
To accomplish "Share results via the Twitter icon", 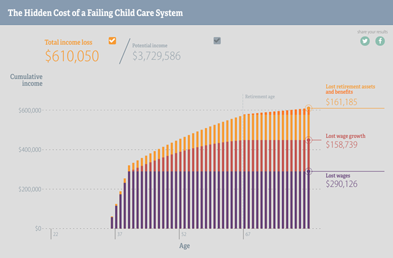I will tap(365, 41).
